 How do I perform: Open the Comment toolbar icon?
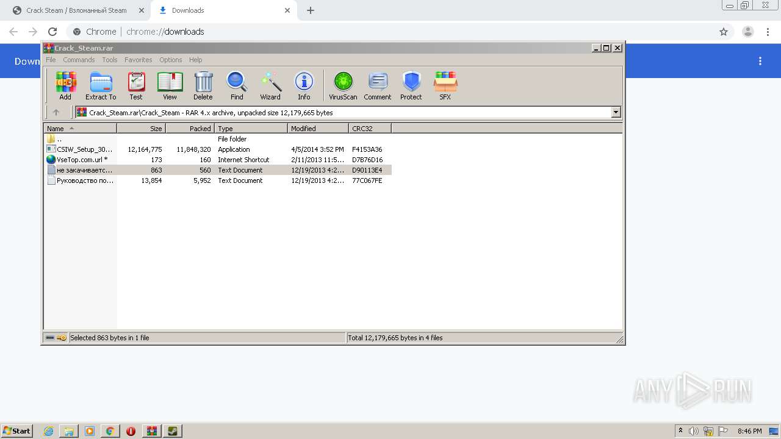point(378,85)
